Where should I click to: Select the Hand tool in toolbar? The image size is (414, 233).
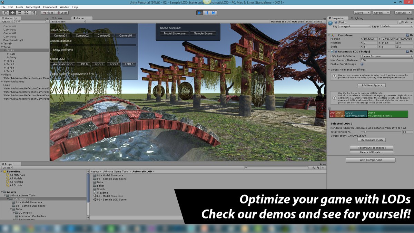6,13
